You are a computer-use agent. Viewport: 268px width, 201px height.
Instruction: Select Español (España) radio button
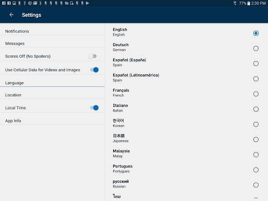256,63
